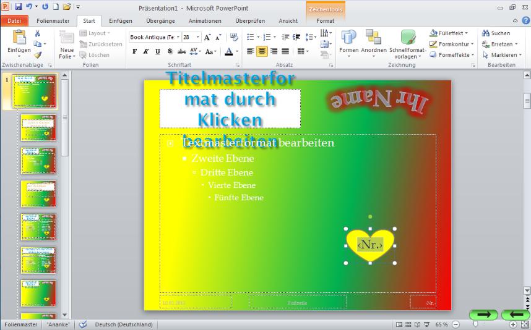Screen dimensions: 531x330
Task: Click the spell check icon in status bar
Action: (x=83, y=324)
